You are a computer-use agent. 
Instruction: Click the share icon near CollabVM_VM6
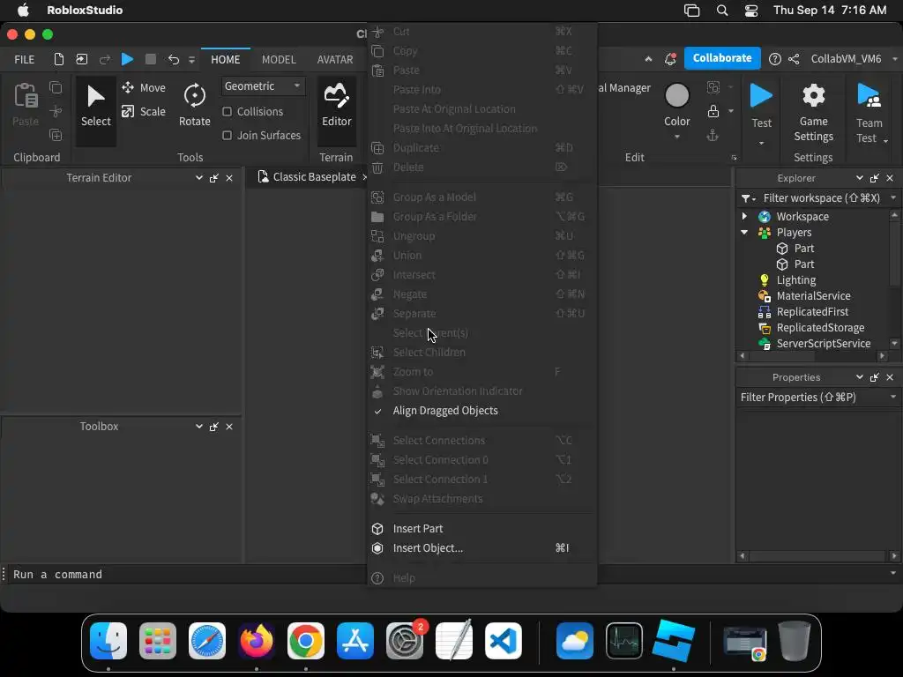point(794,59)
